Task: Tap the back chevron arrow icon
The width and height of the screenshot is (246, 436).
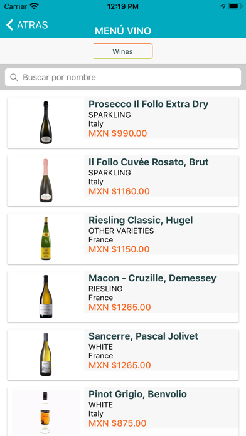Action: point(10,25)
